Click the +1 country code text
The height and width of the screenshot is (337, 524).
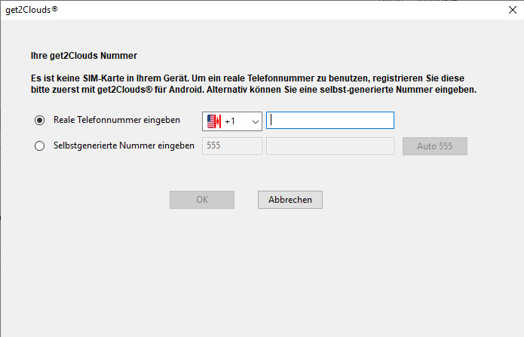[230, 121]
